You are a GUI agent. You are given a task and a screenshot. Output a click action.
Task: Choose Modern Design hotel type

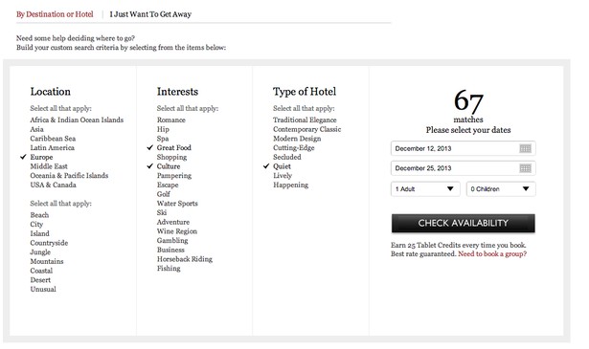click(x=297, y=139)
